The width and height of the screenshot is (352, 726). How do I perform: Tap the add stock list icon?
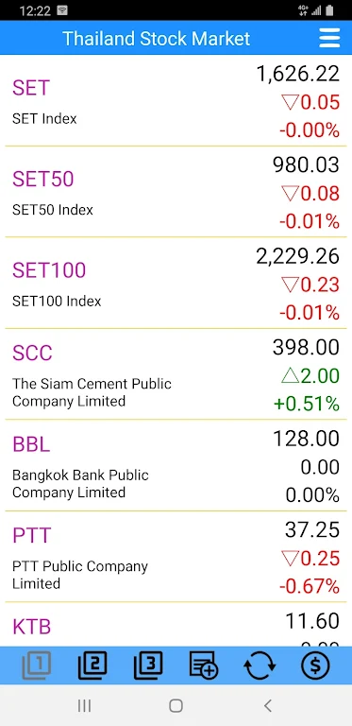(x=204, y=665)
